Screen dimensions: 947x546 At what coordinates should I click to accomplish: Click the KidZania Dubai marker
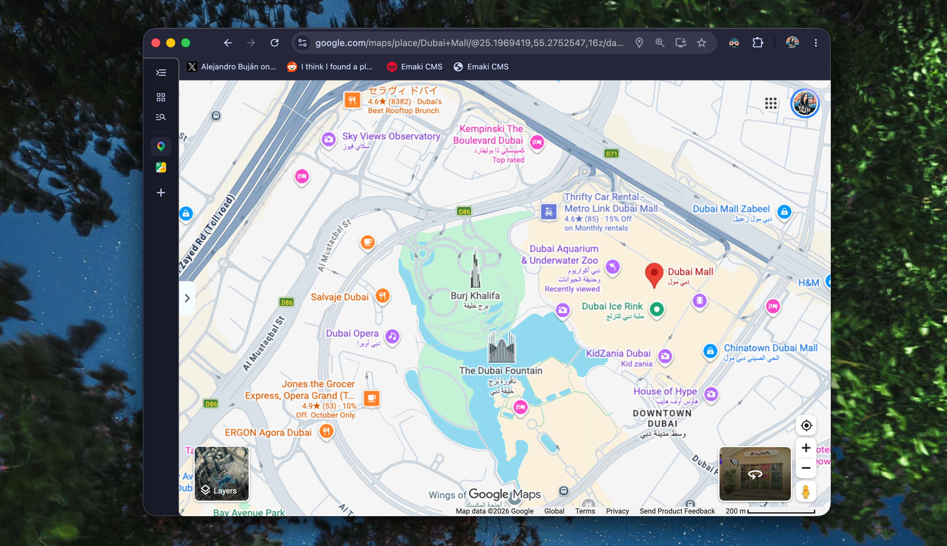pyautogui.click(x=665, y=356)
